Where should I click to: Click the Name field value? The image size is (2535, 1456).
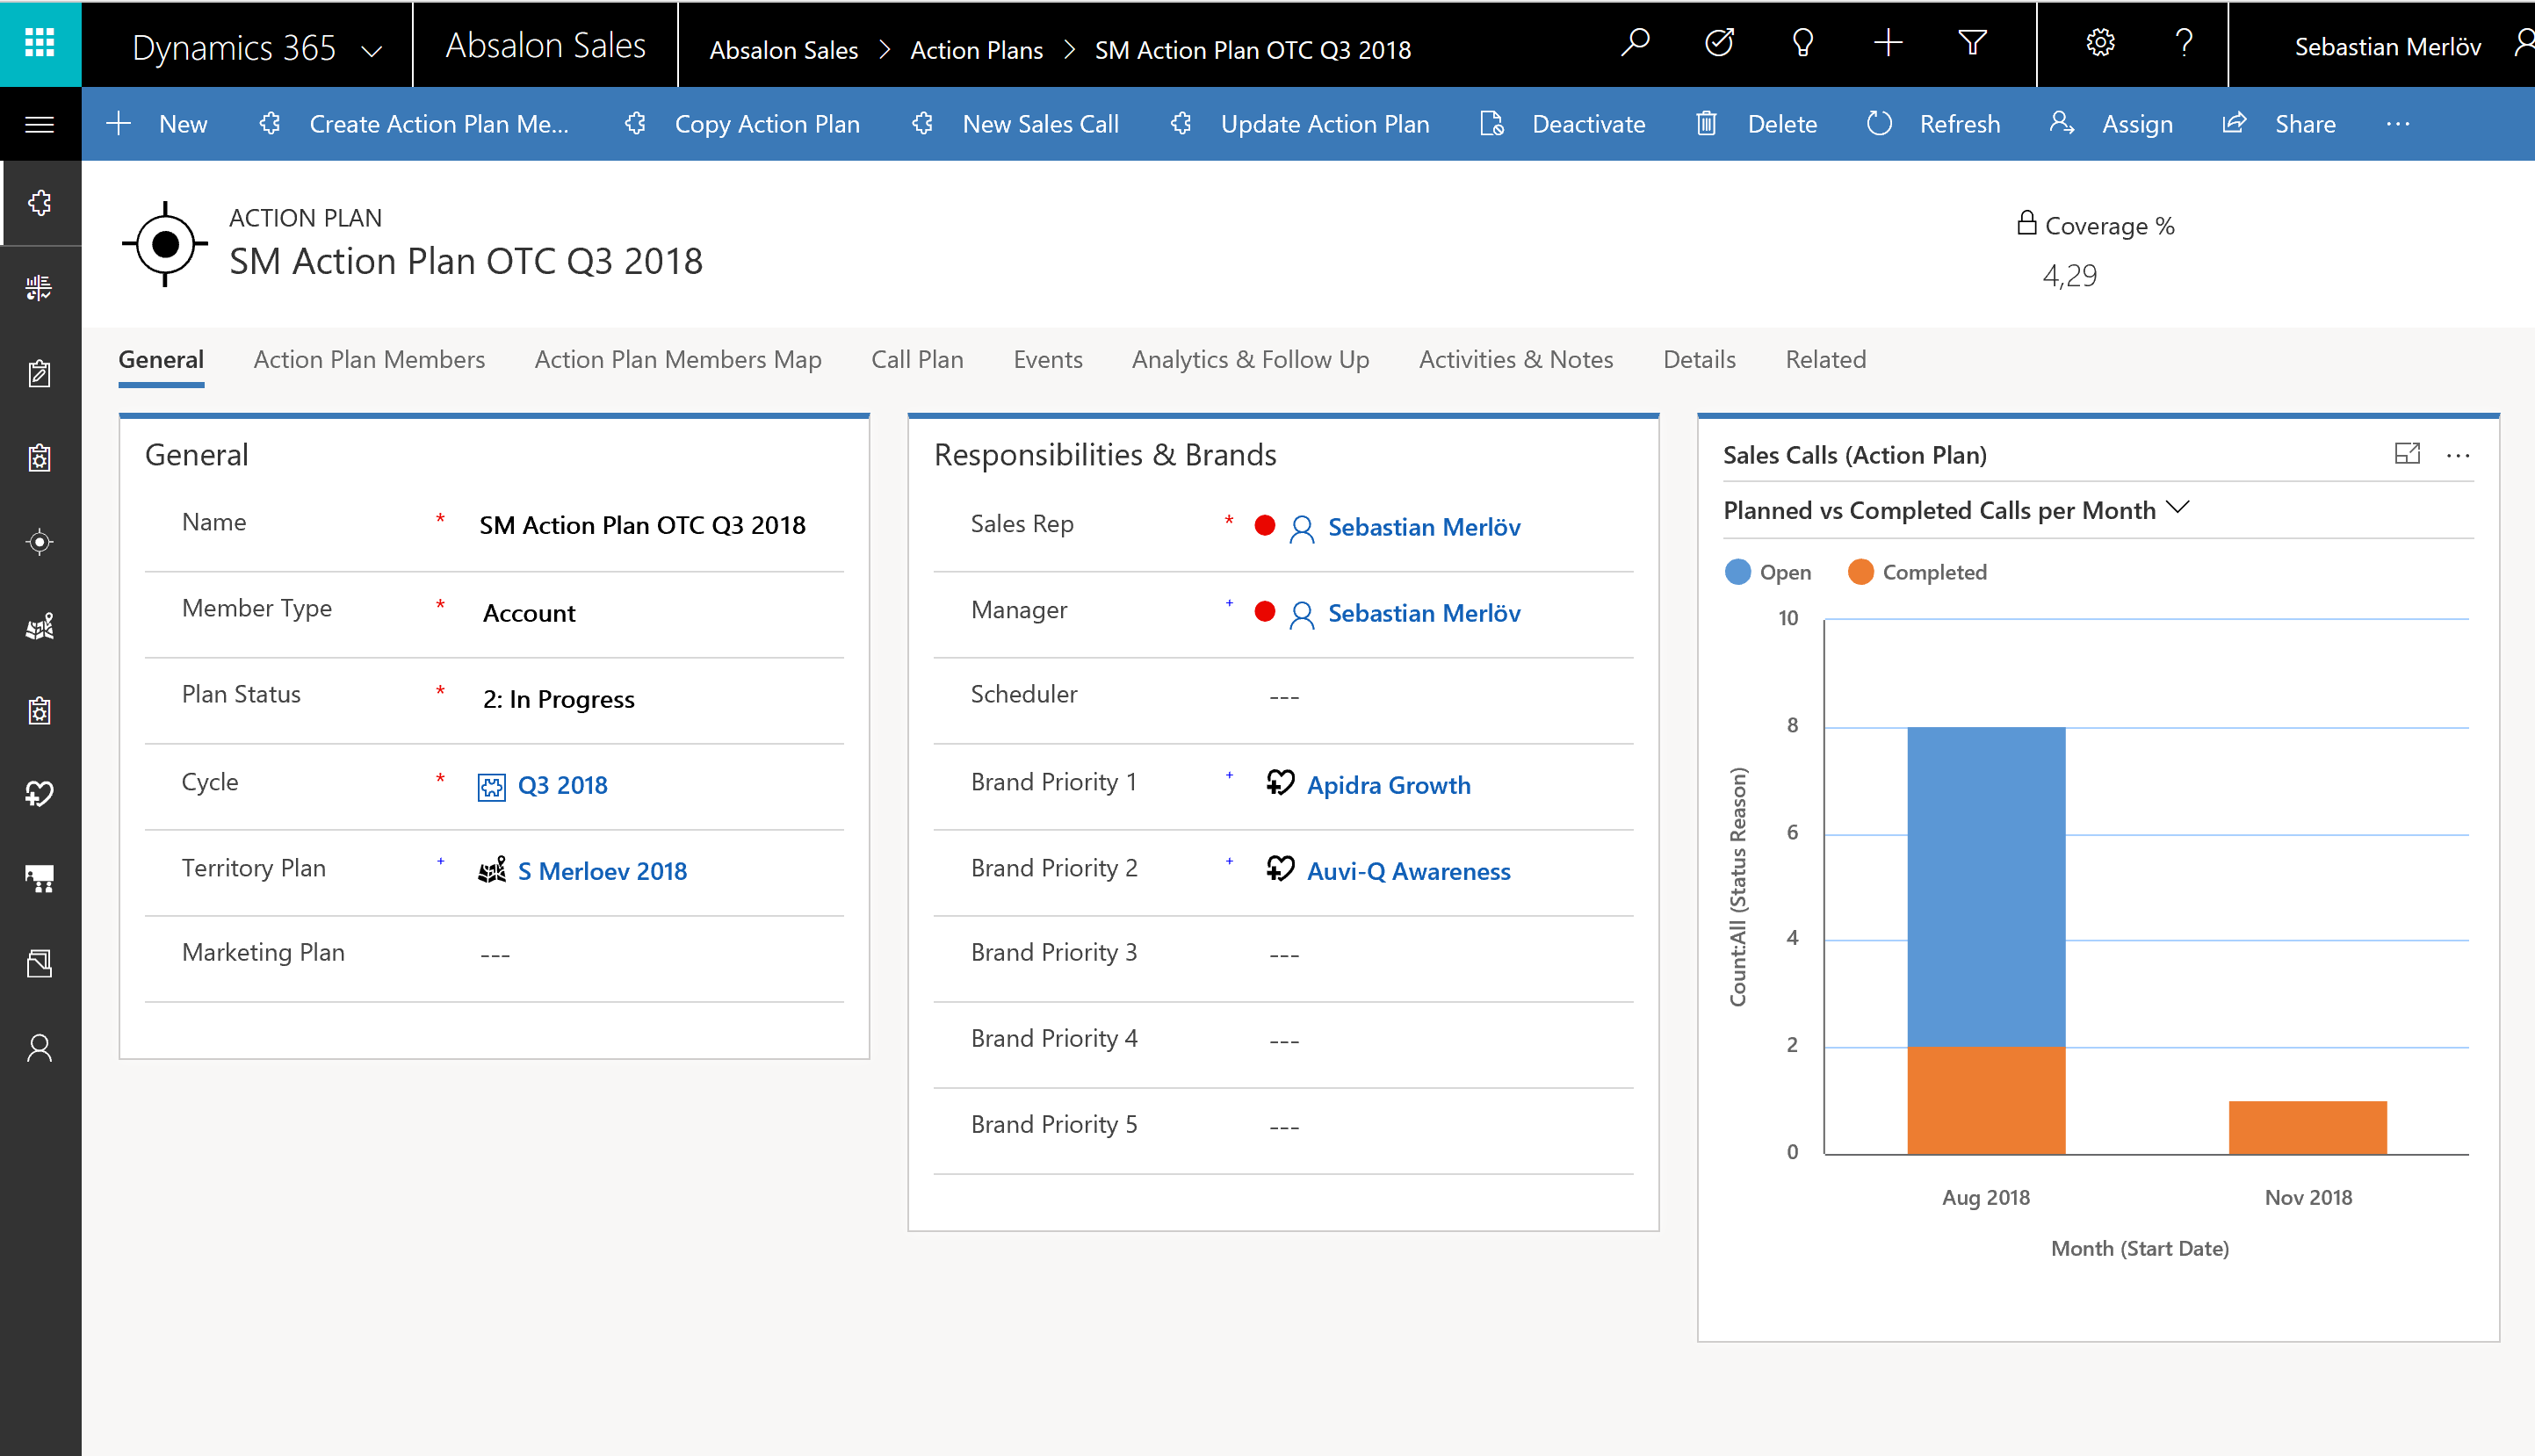(642, 526)
